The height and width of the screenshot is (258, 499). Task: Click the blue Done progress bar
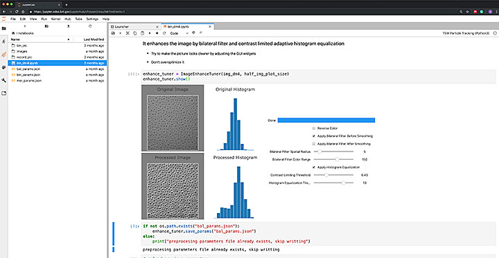tap(326, 120)
